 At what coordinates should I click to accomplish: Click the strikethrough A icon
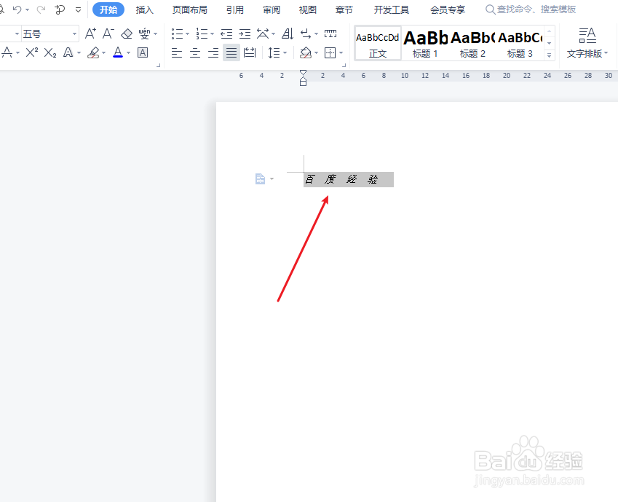[7, 52]
